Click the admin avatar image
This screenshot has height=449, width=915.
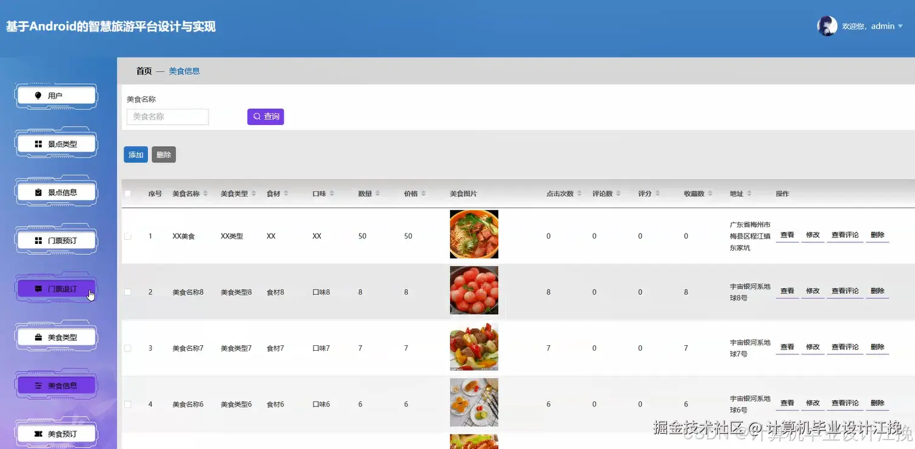click(x=827, y=26)
